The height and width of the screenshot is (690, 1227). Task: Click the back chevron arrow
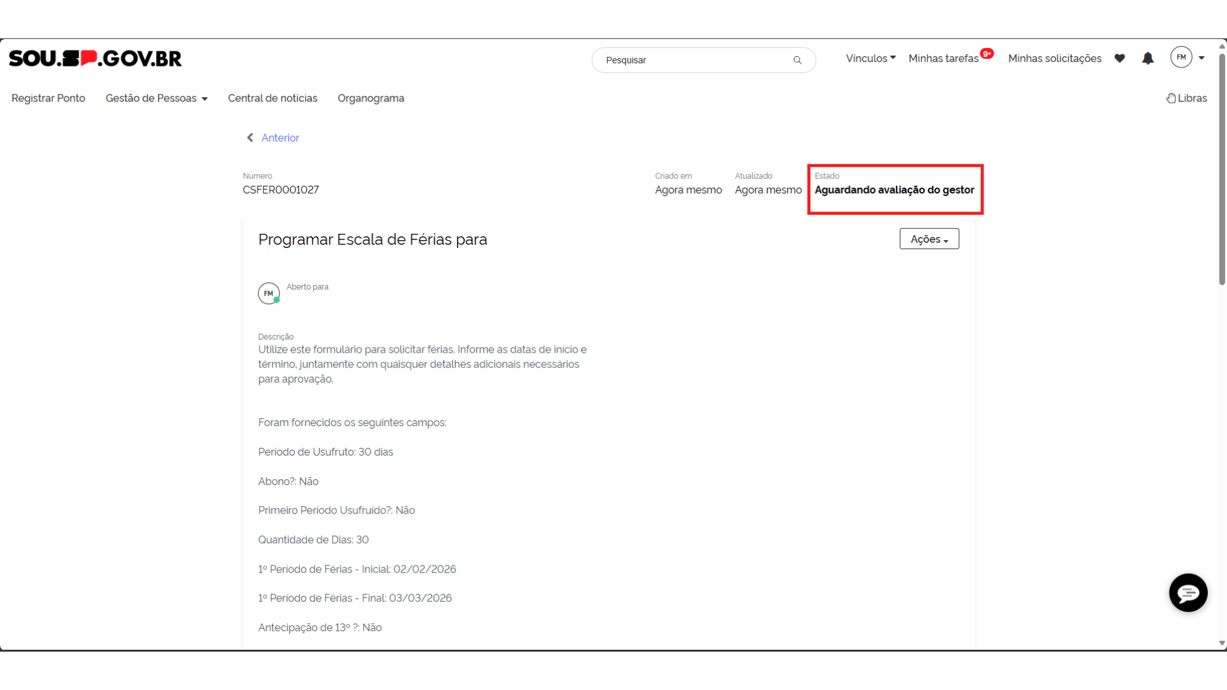pos(251,138)
